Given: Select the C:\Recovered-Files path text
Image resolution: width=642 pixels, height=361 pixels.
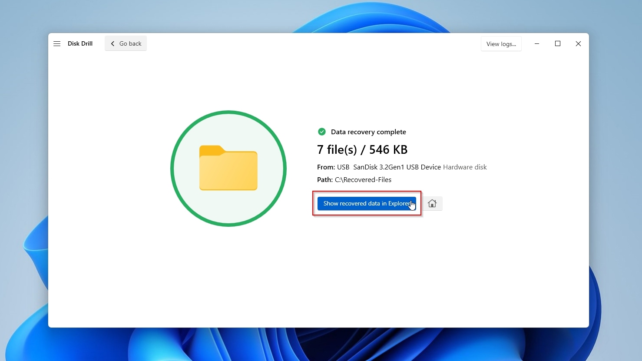Looking at the screenshot, I should (363, 179).
